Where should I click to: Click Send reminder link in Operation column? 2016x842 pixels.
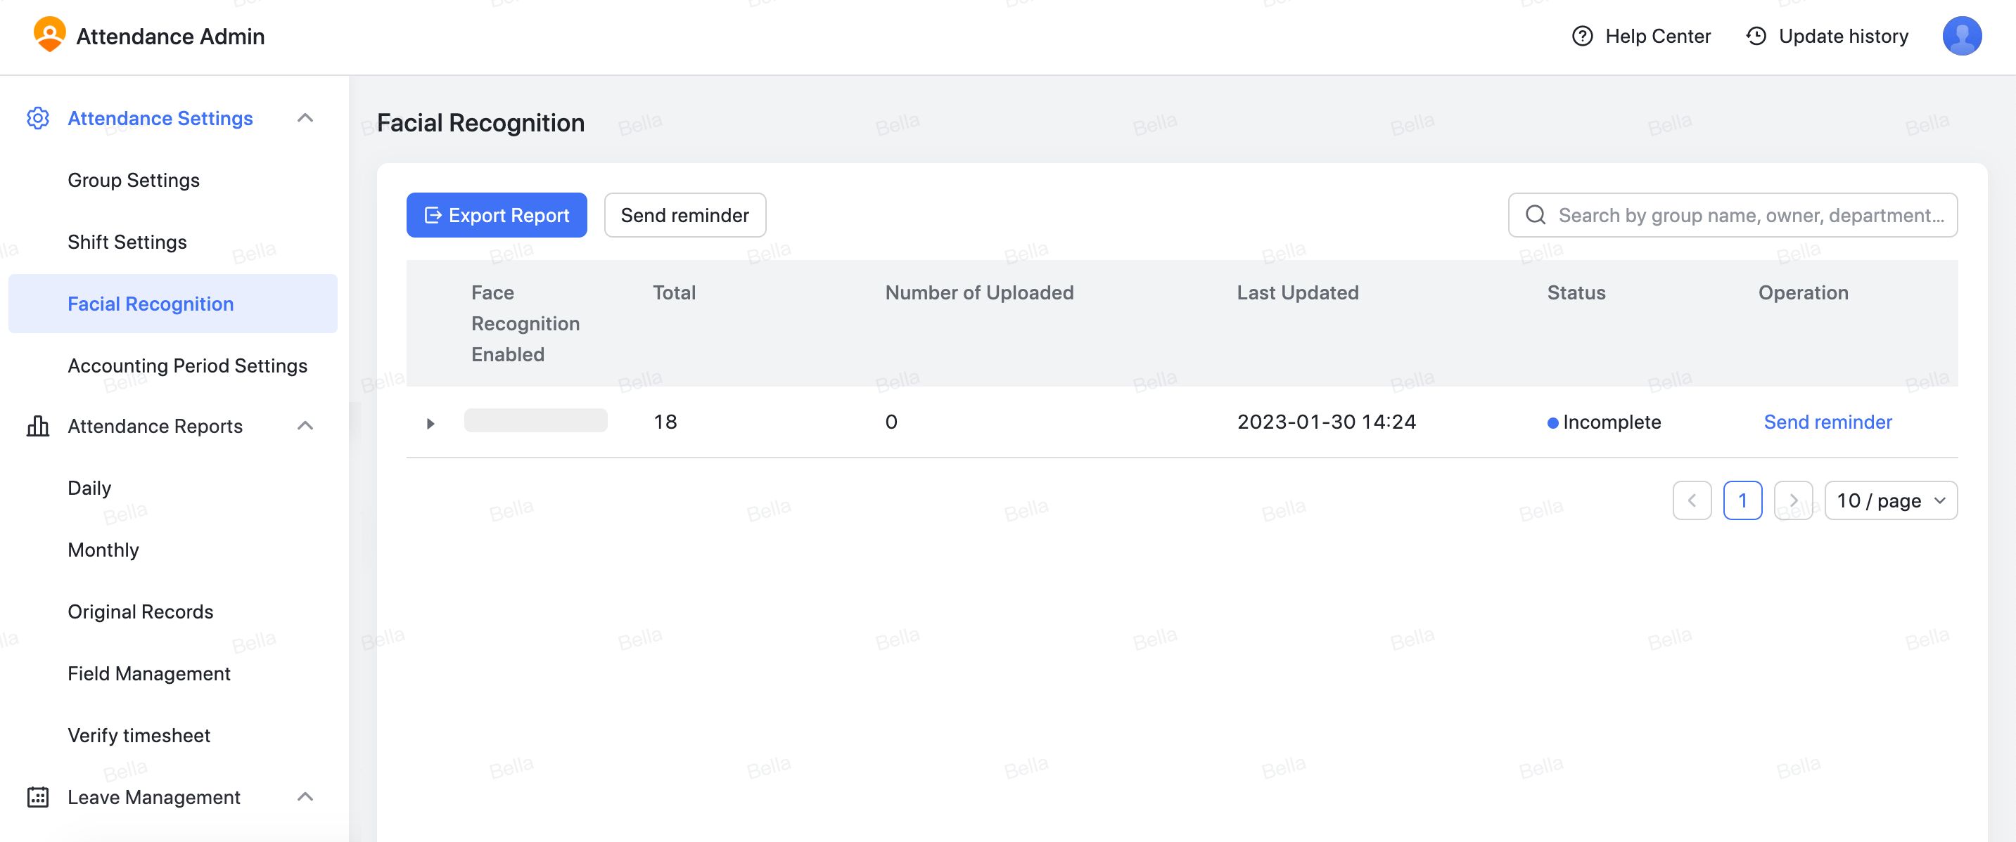point(1827,422)
